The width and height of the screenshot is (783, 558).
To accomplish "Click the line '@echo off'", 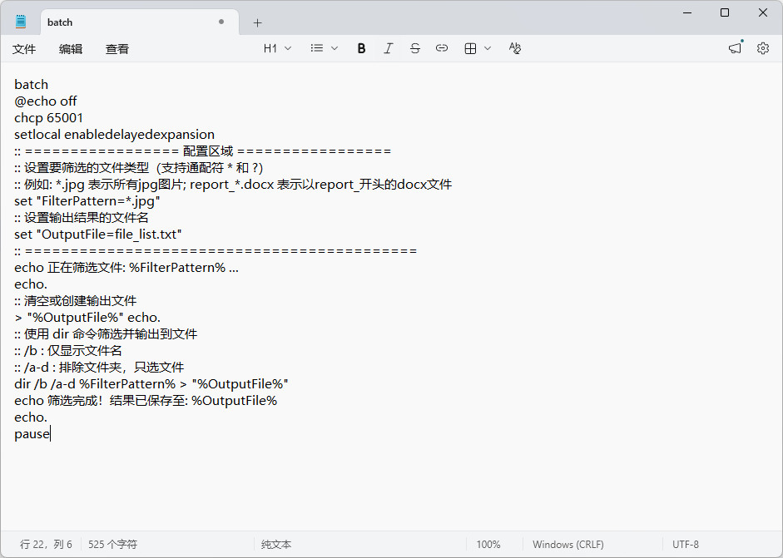I will (x=46, y=101).
